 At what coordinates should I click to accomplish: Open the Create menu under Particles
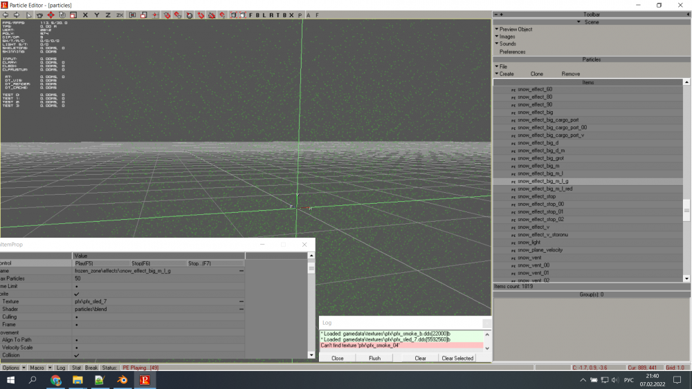[506, 74]
